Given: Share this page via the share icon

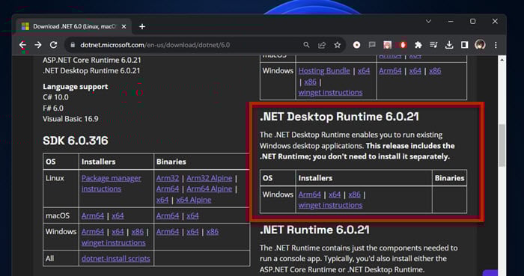Looking at the screenshot, I should pos(322,45).
